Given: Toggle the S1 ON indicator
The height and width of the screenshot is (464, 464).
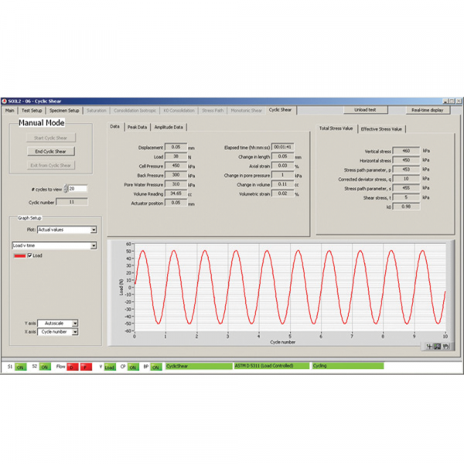Looking at the screenshot, I should 20,367.
